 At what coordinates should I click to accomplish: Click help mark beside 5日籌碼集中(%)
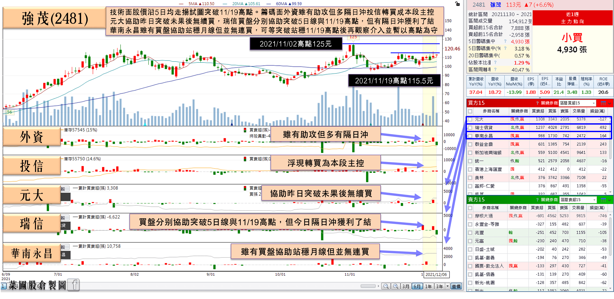coord(505,48)
